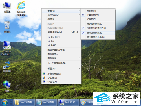The width and height of the screenshot is (141, 106).
Task: Toggle 显示桌面图标(D) option
Action: tap(98, 33)
